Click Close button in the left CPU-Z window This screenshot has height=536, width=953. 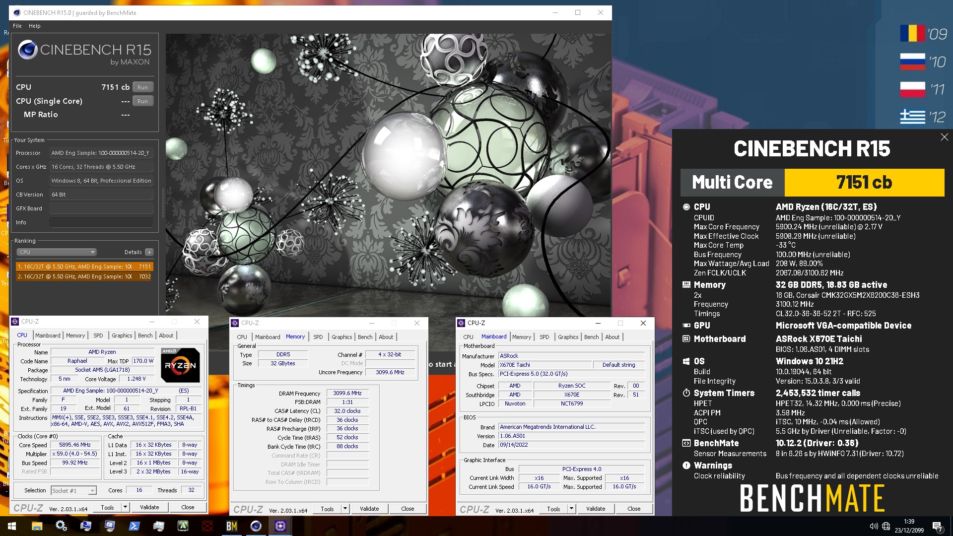(188, 507)
